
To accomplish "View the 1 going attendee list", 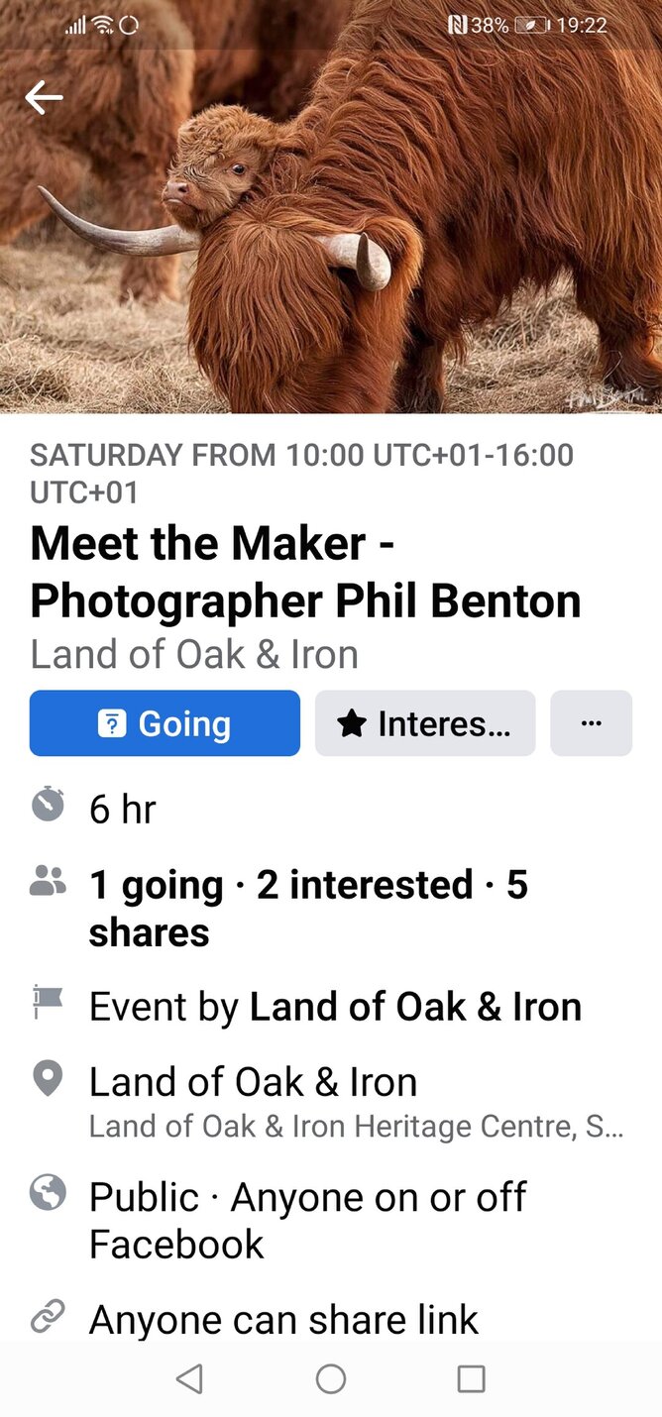I will [156, 885].
